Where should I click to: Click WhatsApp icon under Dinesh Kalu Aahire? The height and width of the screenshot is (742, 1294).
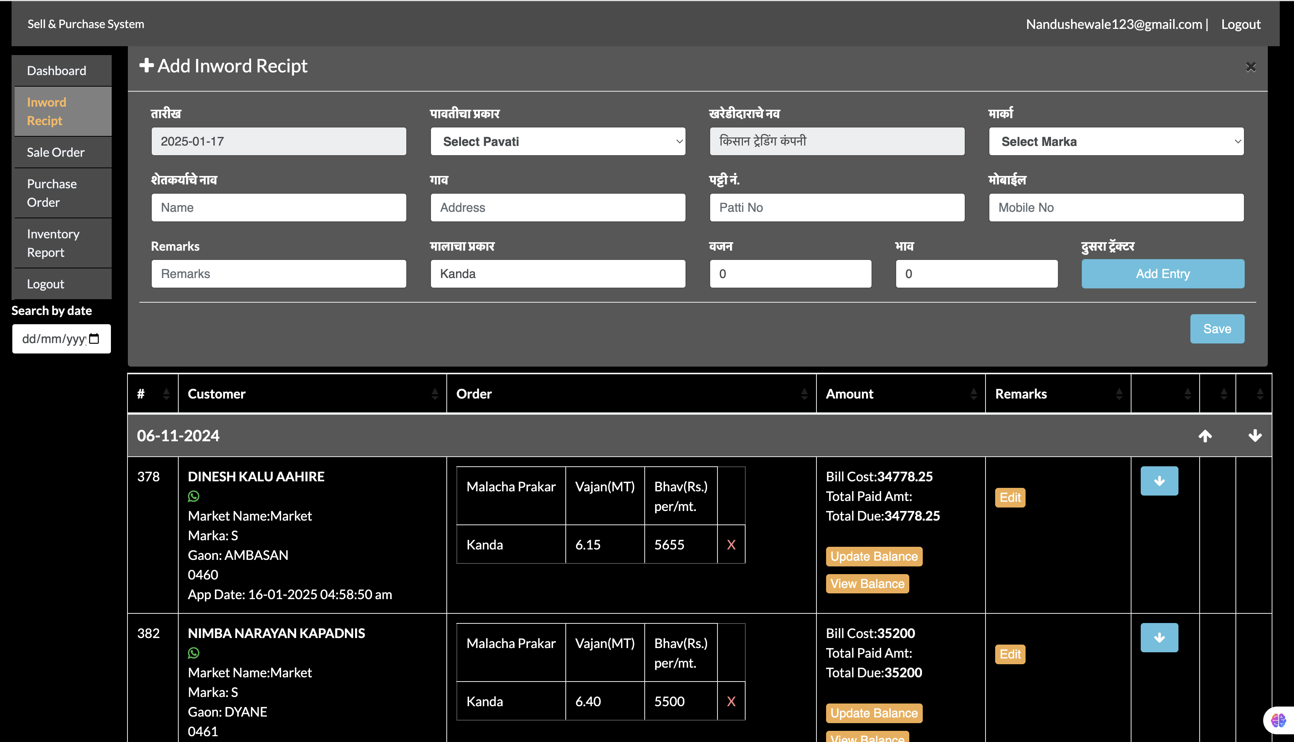coord(194,496)
